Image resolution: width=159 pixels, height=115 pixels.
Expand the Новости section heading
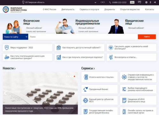(x=9, y=68)
